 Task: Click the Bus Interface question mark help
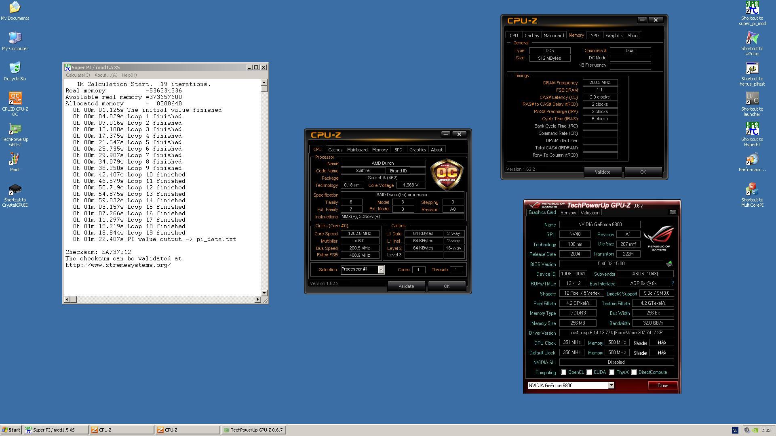coord(673,283)
